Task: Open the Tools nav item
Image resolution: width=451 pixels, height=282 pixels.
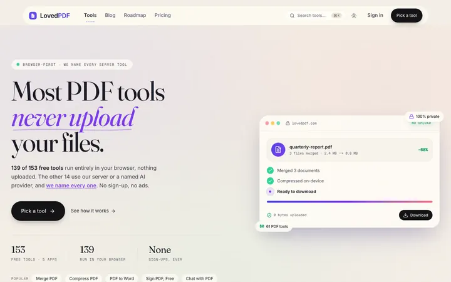Action: coord(90,15)
